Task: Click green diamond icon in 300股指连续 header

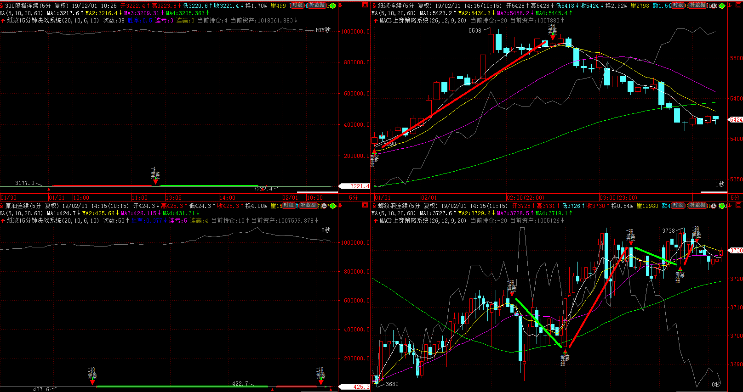Action: [333, 6]
